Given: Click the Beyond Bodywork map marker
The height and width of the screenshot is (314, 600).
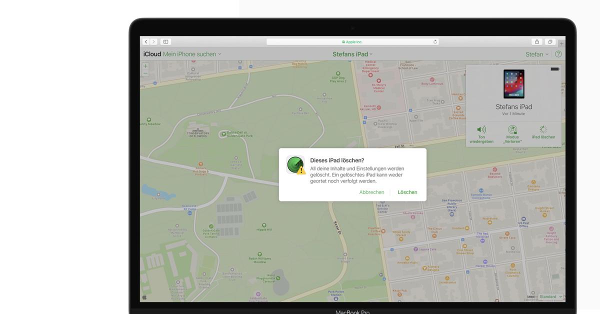Looking at the screenshot, I should (x=495, y=169).
